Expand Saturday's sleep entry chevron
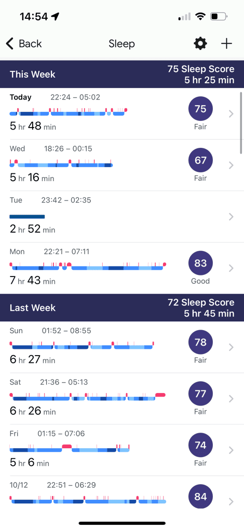The width and height of the screenshot is (244, 530). coord(231,399)
